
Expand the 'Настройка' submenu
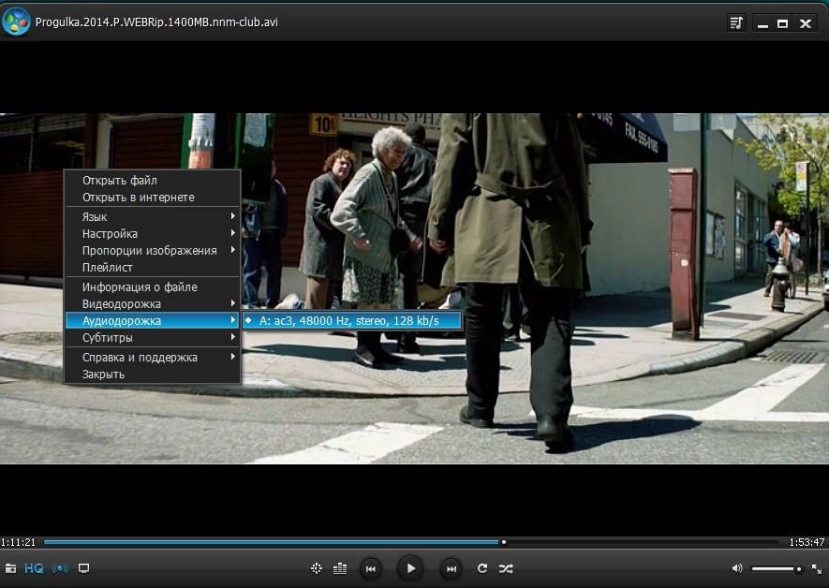click(x=153, y=233)
